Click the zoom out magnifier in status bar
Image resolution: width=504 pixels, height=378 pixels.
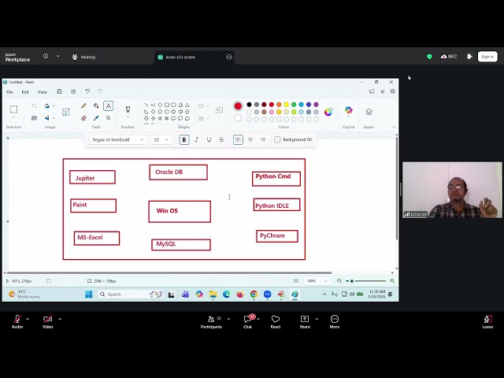coord(339,281)
